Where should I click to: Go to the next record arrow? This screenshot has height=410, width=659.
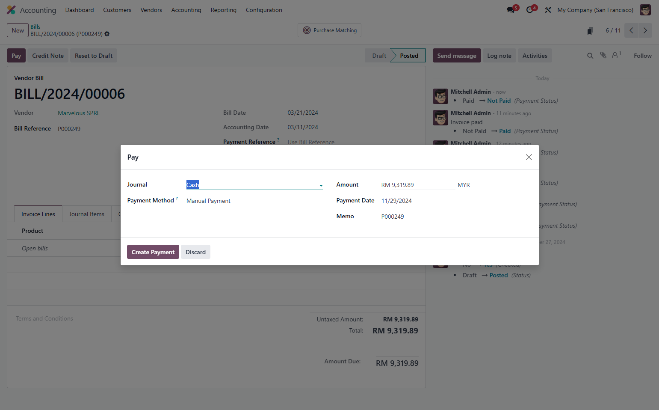(x=645, y=30)
